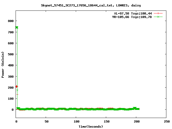Click the 150 x-axis tick label
The width and height of the screenshot is (172, 129).
pyautogui.click(x=107, y=121)
